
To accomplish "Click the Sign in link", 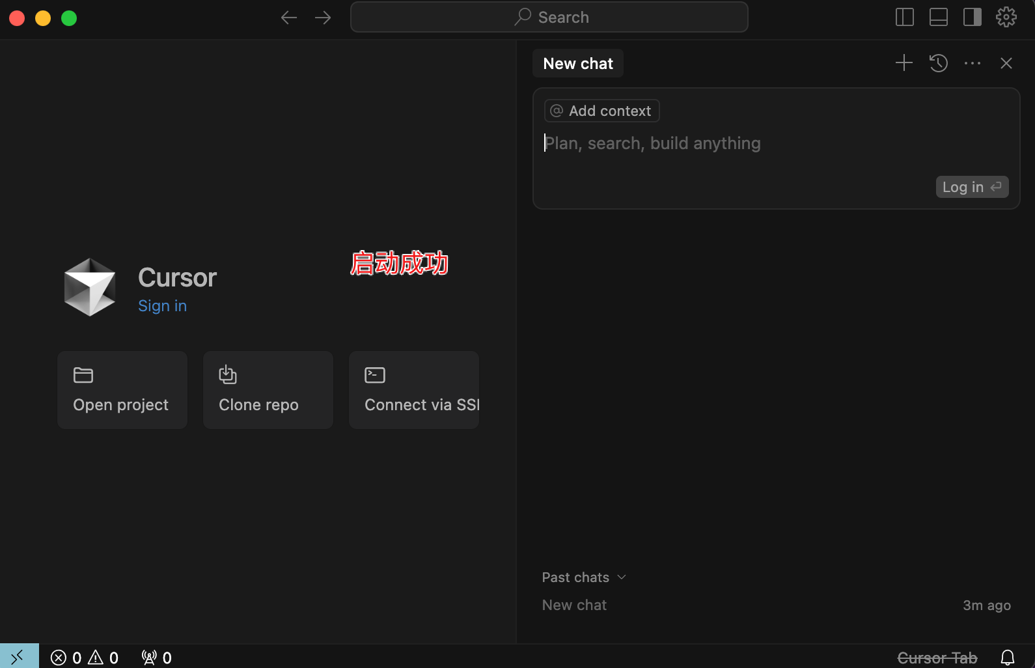I will [162, 305].
